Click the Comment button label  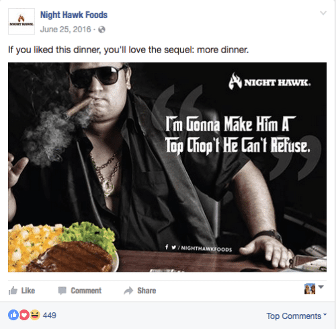tap(86, 291)
